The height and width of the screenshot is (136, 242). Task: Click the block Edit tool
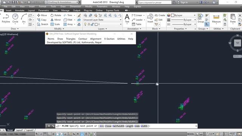click(x=158, y=20)
